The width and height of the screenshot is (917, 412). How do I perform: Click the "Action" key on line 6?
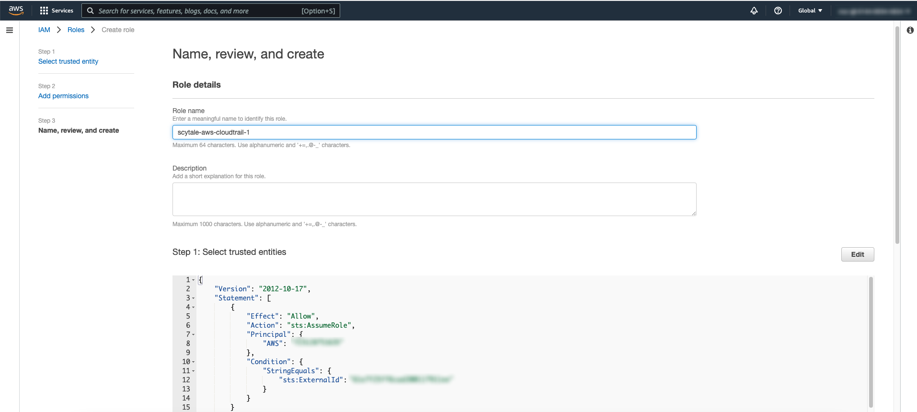pyautogui.click(x=263, y=325)
